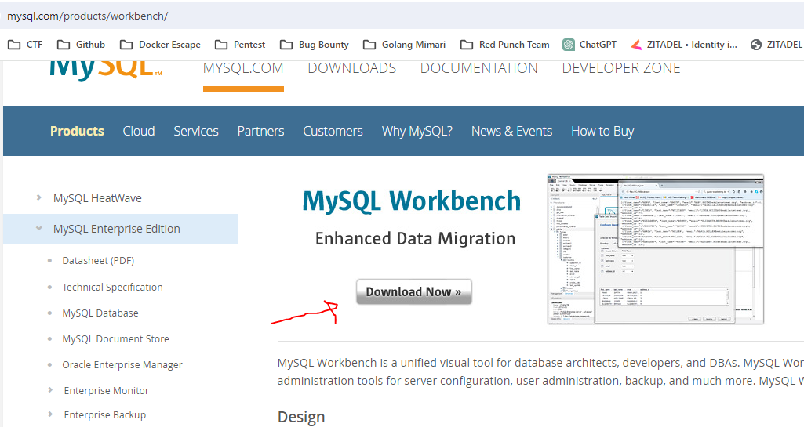Image resolution: width=804 pixels, height=427 pixels.
Task: Open News & Events menu item
Action: (x=511, y=131)
